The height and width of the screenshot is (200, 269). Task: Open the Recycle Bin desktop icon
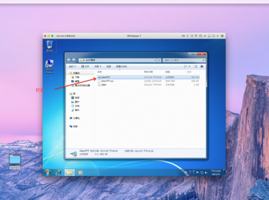click(50, 46)
